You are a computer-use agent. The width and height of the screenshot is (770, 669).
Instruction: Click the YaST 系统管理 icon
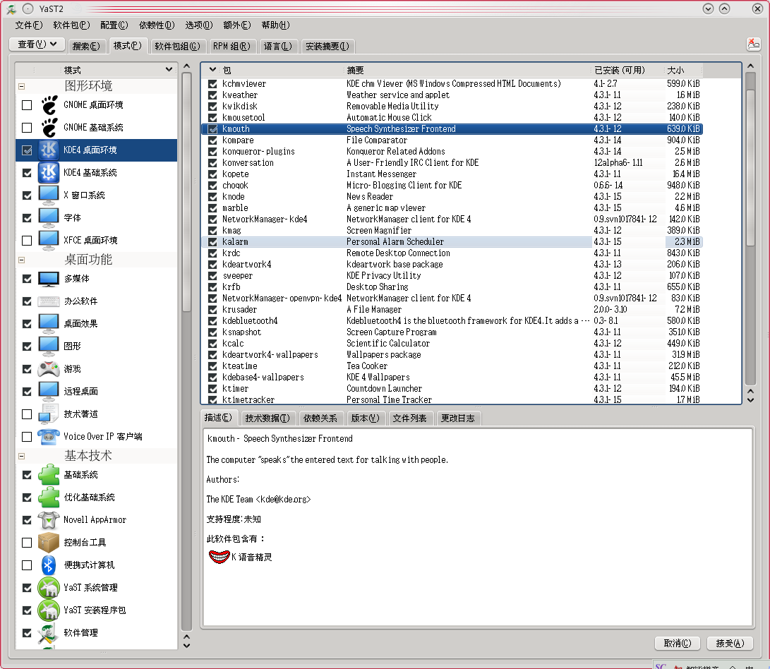click(49, 588)
